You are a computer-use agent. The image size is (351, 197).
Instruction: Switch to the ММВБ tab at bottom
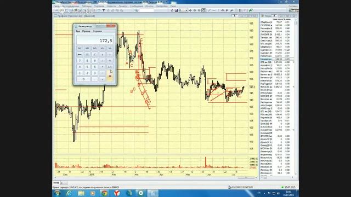point(56,183)
